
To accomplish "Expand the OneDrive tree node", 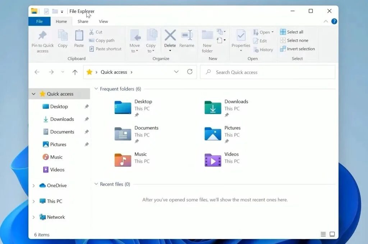I will click(x=33, y=185).
